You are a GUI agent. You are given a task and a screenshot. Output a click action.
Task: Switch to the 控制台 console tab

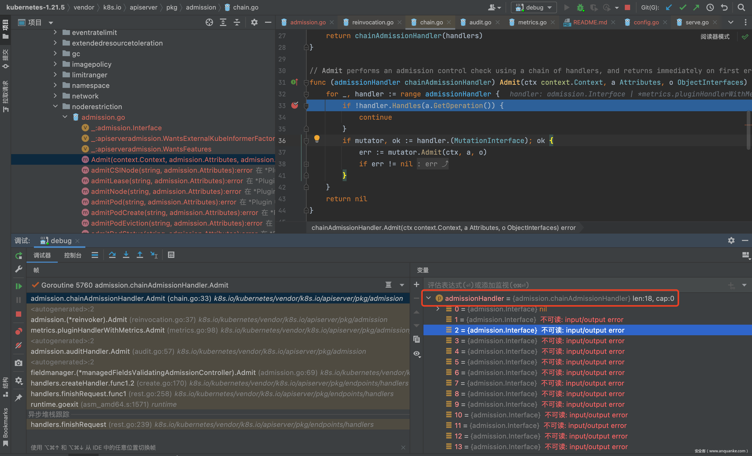pyautogui.click(x=73, y=255)
